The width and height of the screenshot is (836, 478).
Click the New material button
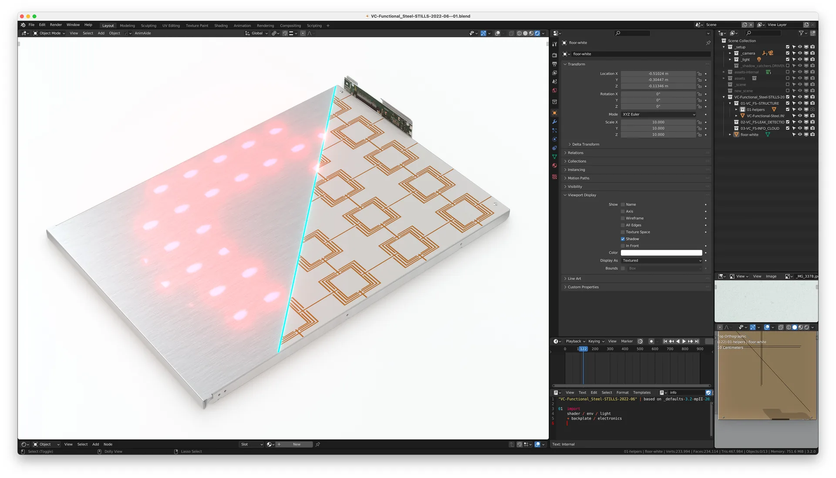tap(297, 444)
